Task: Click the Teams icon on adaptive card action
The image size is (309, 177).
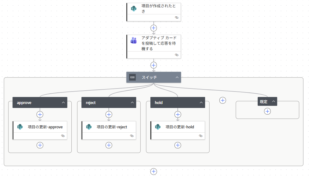Action: [x=134, y=40]
